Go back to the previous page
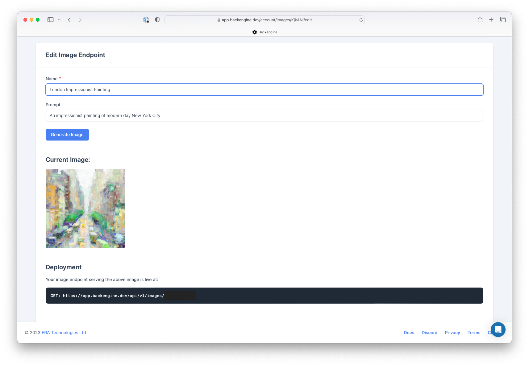This screenshot has height=366, width=529. pos(69,20)
